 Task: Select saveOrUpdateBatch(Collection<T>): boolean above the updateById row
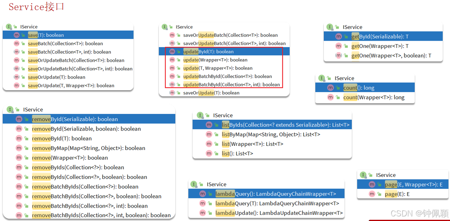tap(224, 35)
